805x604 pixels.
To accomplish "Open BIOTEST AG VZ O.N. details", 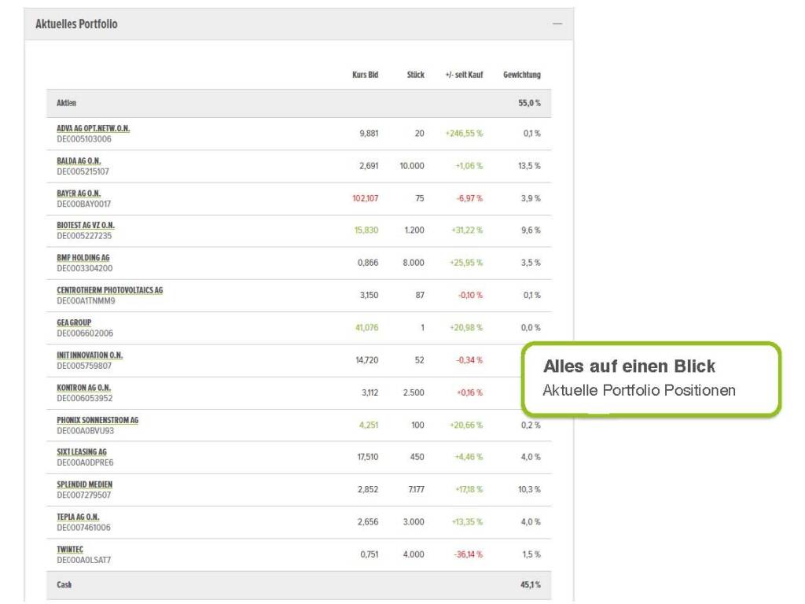I will click(x=85, y=225).
